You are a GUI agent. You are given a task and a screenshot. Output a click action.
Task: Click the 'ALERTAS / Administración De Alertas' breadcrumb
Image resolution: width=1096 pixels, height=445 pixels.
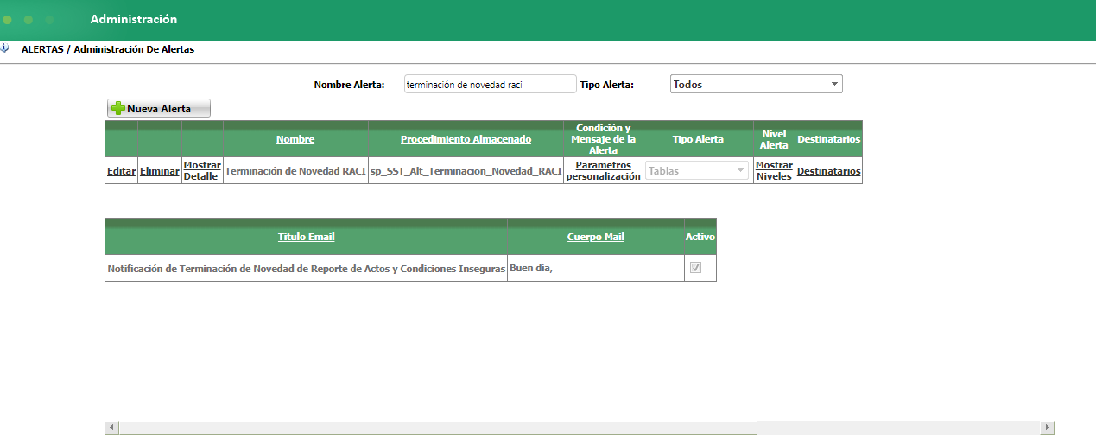(108, 49)
